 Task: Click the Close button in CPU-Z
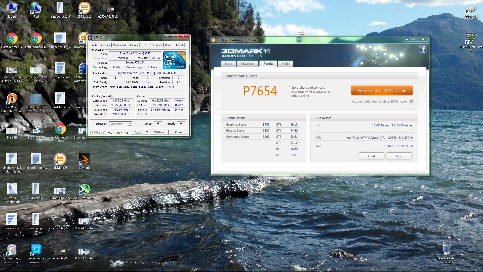178,132
